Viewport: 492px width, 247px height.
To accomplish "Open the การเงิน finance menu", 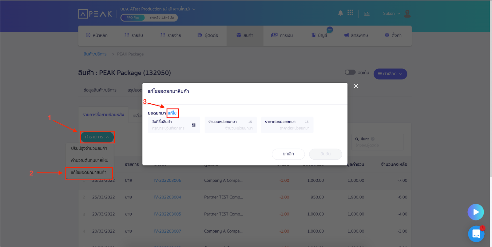I will pos(282,35).
